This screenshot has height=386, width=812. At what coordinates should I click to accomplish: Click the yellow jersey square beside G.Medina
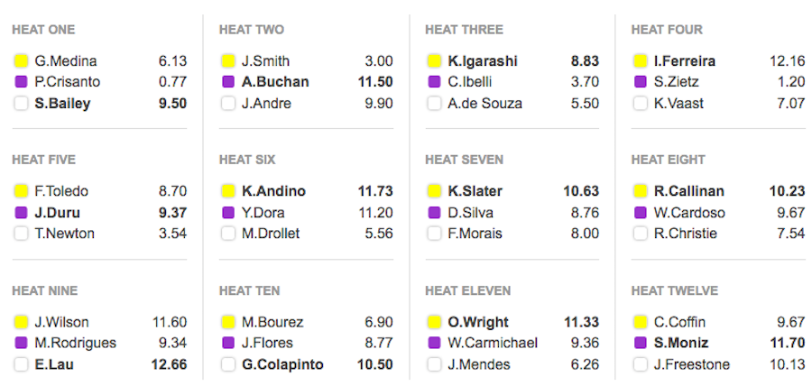coord(21,61)
